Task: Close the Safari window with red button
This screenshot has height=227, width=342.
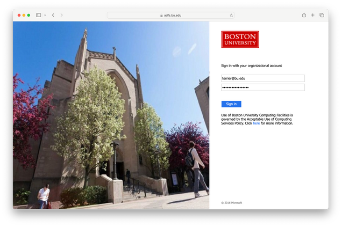Action: coord(19,15)
